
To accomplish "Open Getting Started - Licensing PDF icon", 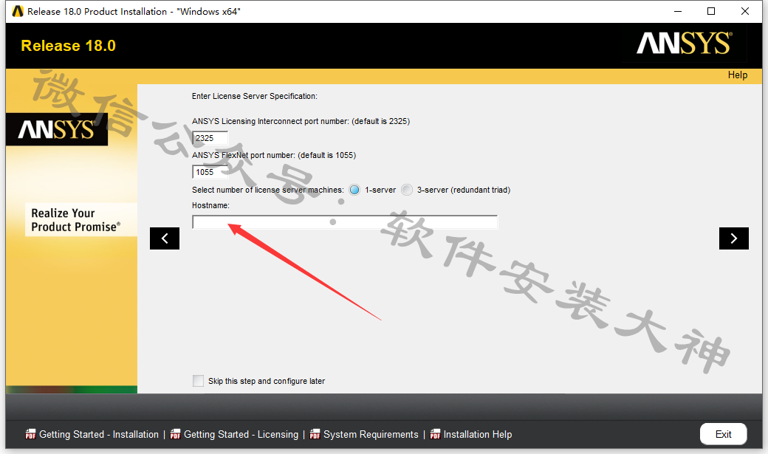I will (x=175, y=434).
